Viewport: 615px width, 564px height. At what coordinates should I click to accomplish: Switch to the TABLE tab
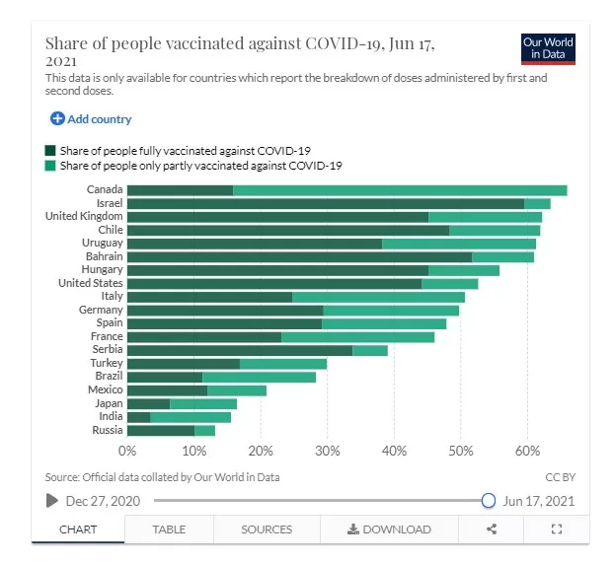click(x=169, y=529)
